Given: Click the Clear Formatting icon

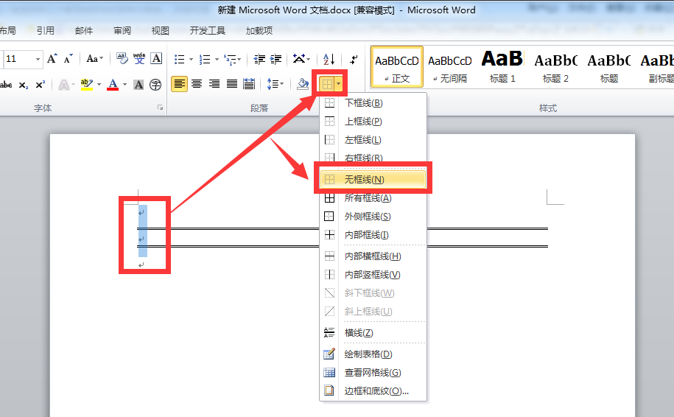Looking at the screenshot, I should click(122, 58).
